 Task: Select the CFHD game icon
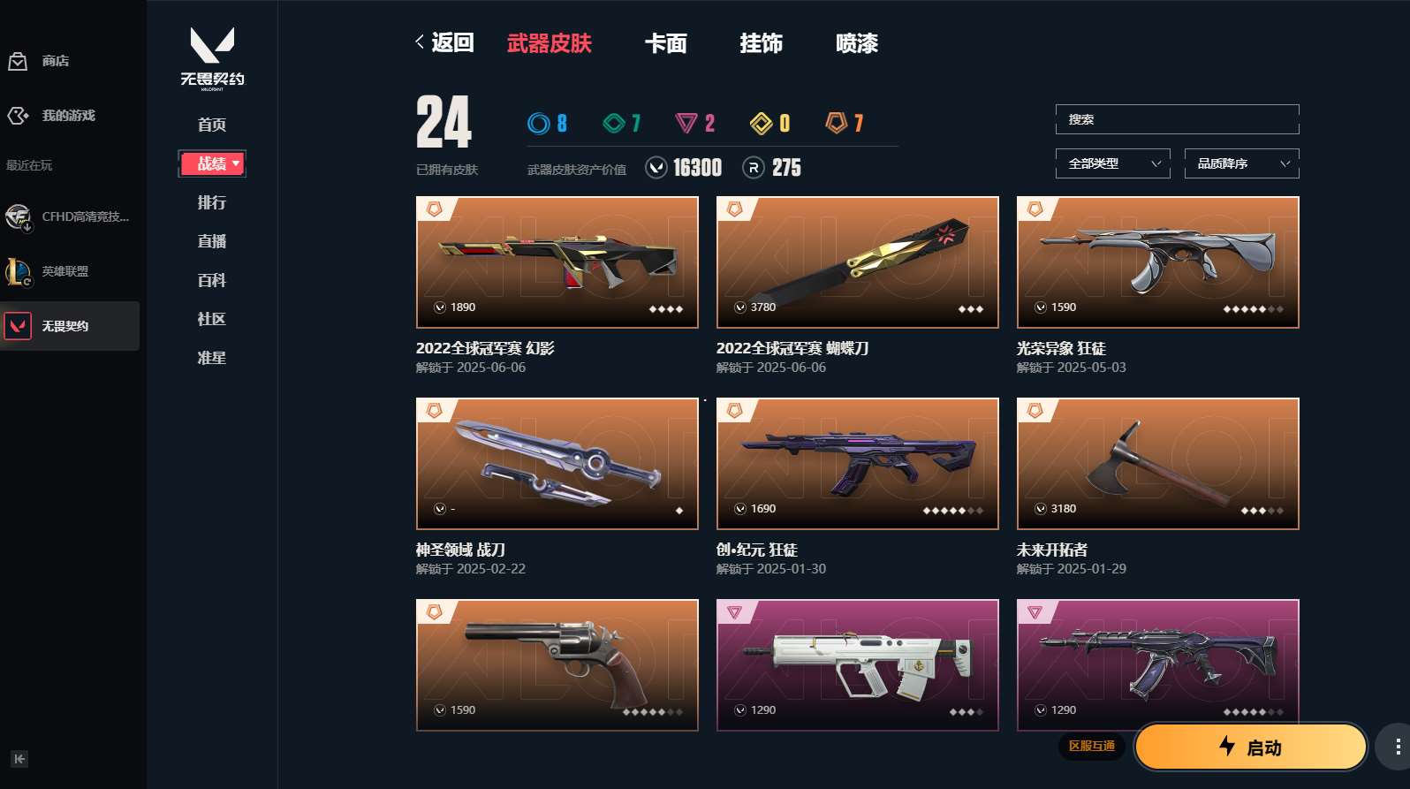tap(18, 216)
